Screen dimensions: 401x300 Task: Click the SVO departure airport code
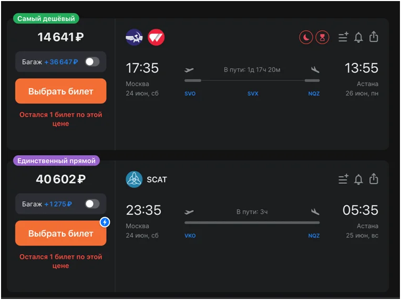click(190, 94)
